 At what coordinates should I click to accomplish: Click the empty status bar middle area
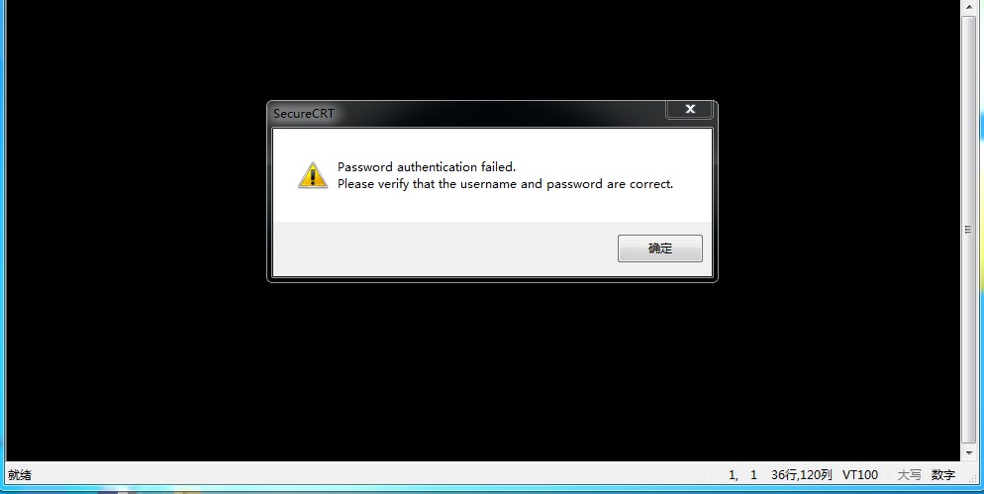376,475
